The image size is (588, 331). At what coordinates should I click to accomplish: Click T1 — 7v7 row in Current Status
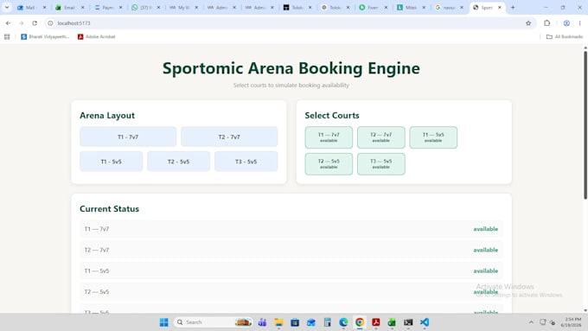(291, 229)
